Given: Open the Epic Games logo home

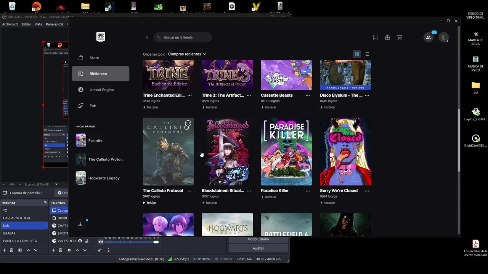Looking at the screenshot, I should click(100, 37).
